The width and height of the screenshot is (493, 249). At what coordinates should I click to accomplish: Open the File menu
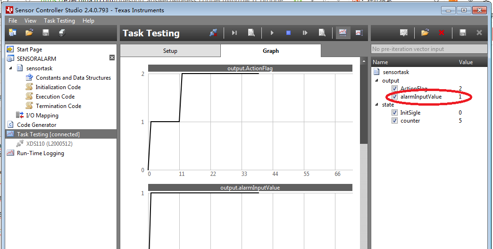(x=13, y=21)
